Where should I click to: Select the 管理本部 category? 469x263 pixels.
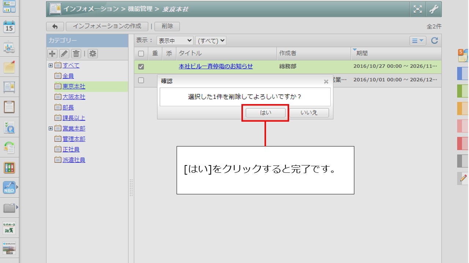point(74,139)
